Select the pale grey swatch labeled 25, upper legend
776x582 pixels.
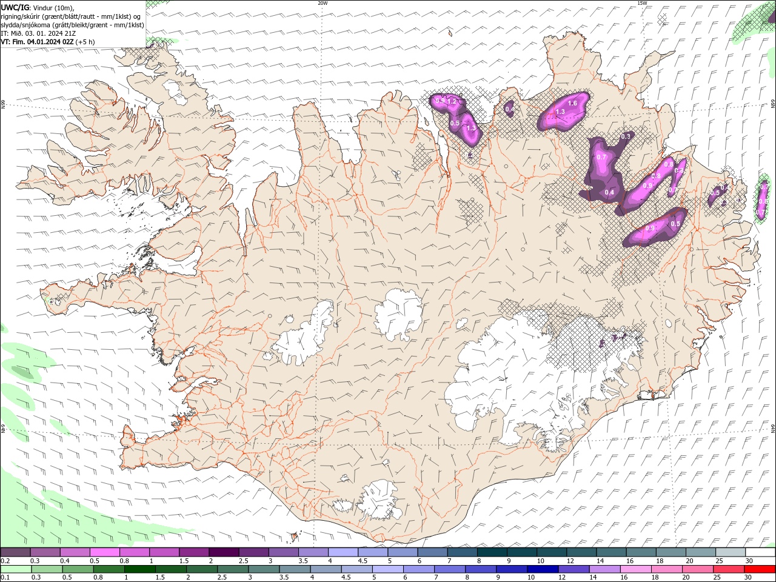click(x=731, y=552)
